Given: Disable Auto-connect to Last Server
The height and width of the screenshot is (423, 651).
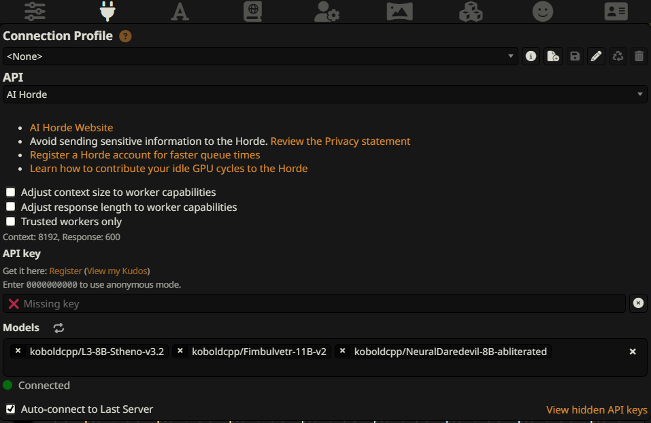Looking at the screenshot, I should tap(10, 409).
